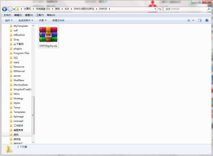Select the DNP30gyfxy.zip archive file

(x=48, y=36)
